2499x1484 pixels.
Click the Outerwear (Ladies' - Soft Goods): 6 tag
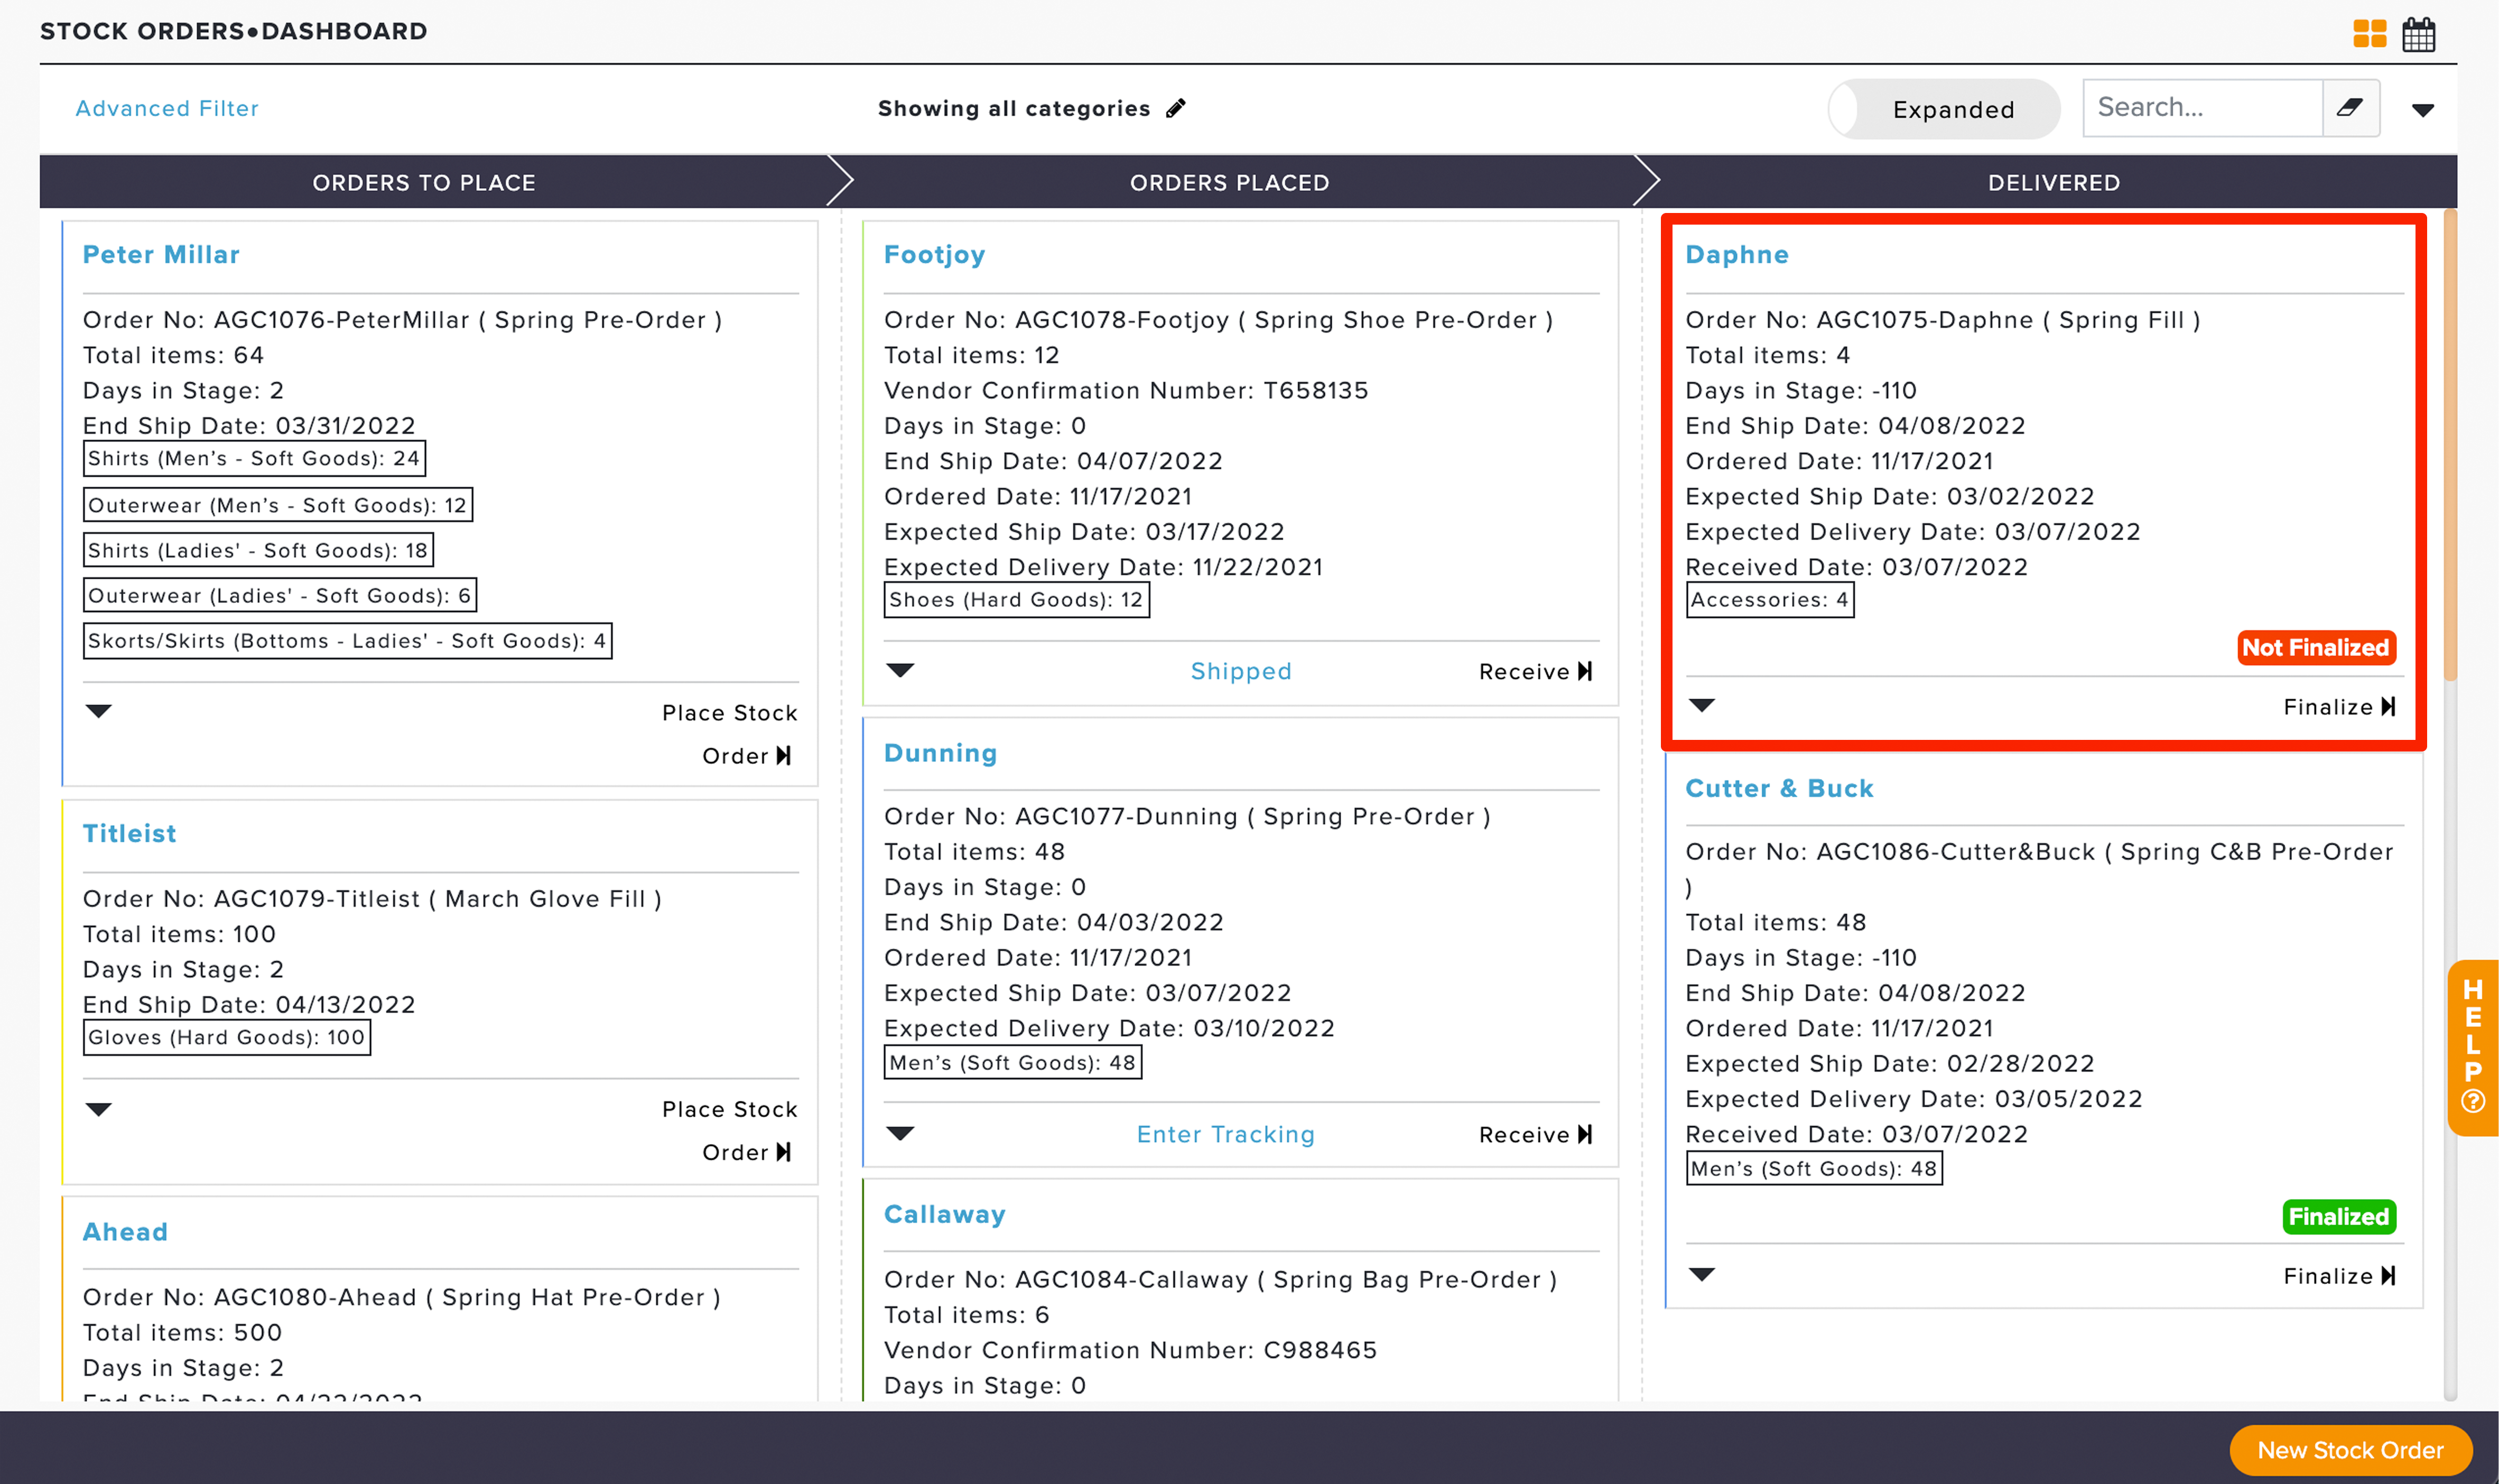(280, 595)
